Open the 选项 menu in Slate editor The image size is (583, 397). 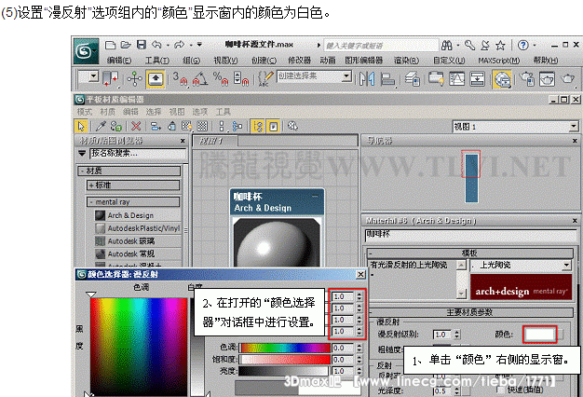click(200, 112)
